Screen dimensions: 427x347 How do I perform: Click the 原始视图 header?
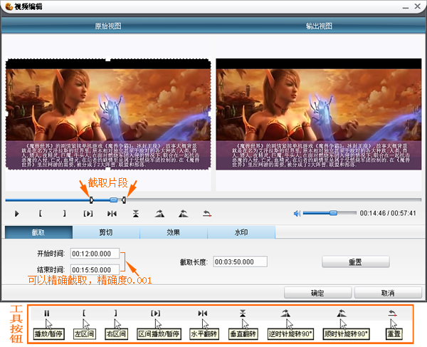pos(108,26)
